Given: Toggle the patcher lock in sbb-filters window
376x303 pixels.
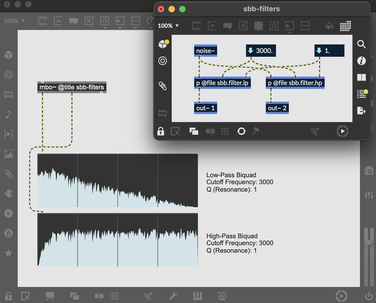Looking at the screenshot, I should point(161,131).
